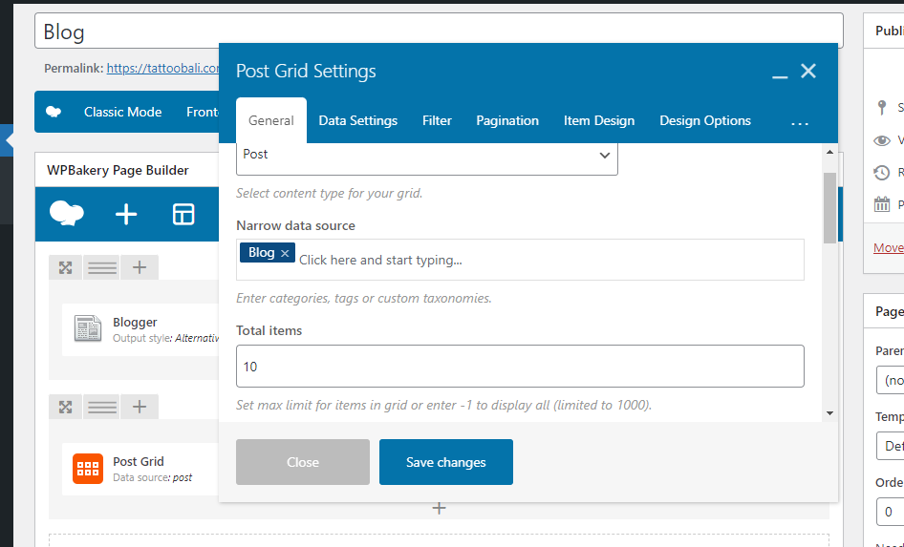Viewport: 904px width, 547px height.
Task: Open the Post content type dropdown
Action: point(426,158)
